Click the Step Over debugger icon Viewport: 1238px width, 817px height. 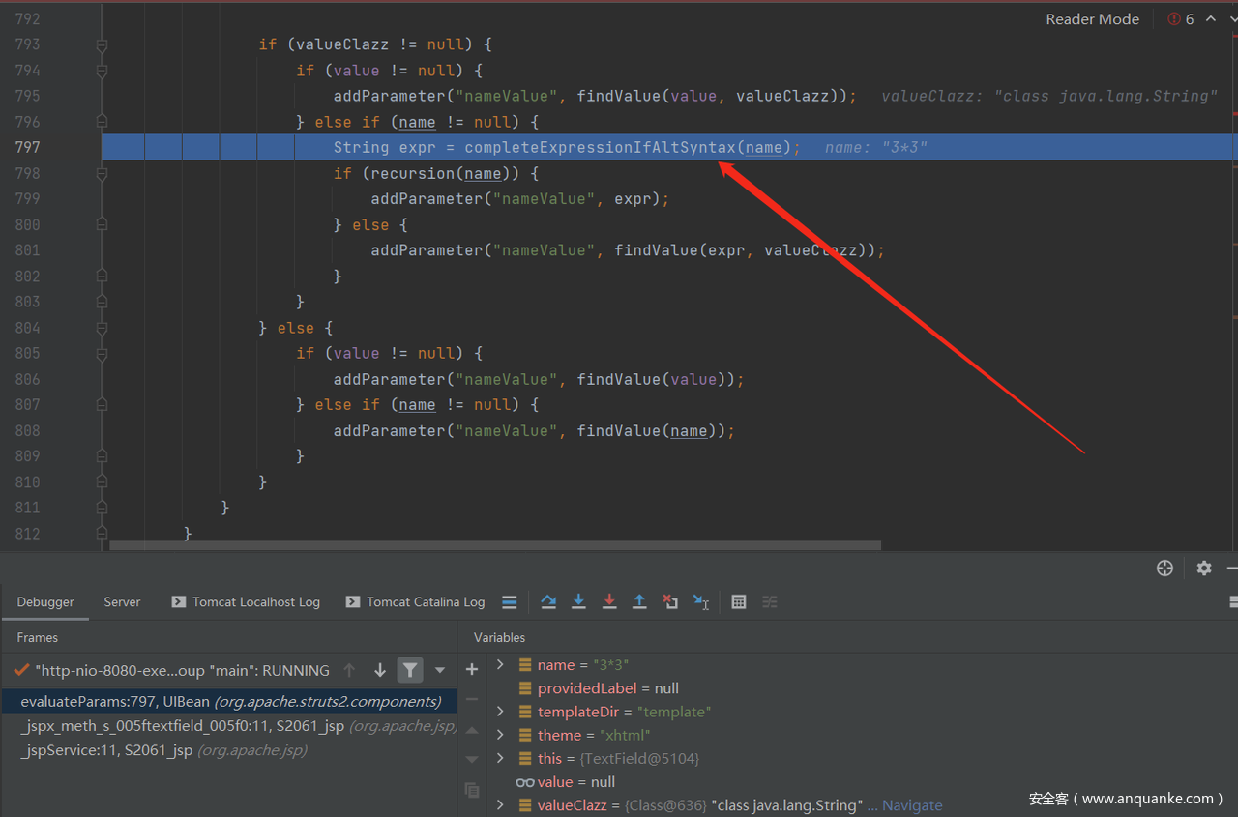pos(548,601)
